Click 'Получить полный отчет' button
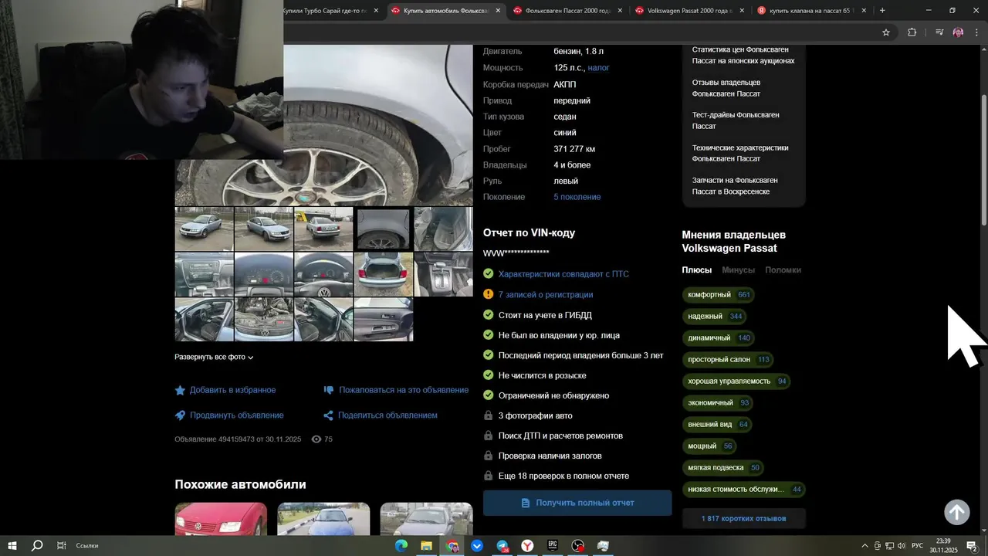Image resolution: width=988 pixels, height=556 pixels. coord(577,503)
